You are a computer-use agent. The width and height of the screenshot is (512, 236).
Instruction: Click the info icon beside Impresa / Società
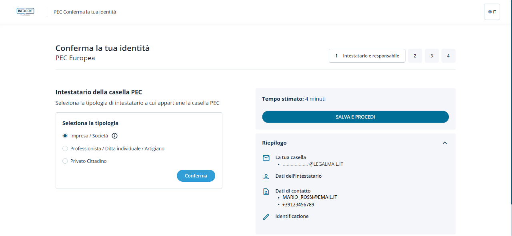click(115, 136)
